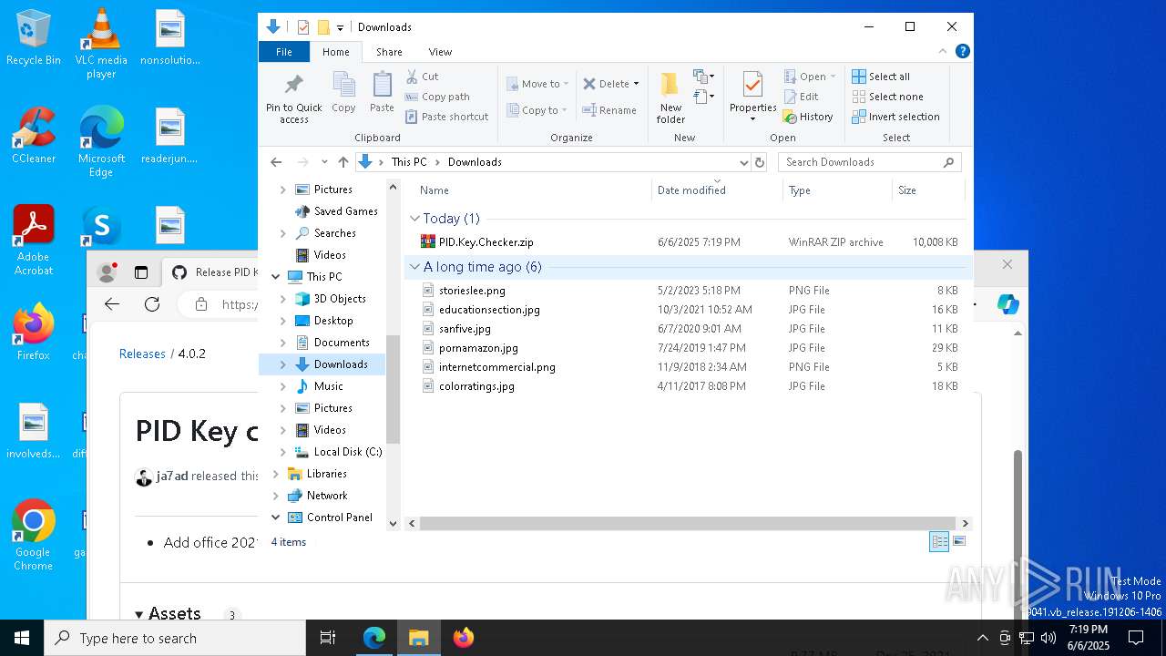Screen dimensions: 1166x656
Task: Click horizontal scrollbar in file list
Action: [689, 523]
